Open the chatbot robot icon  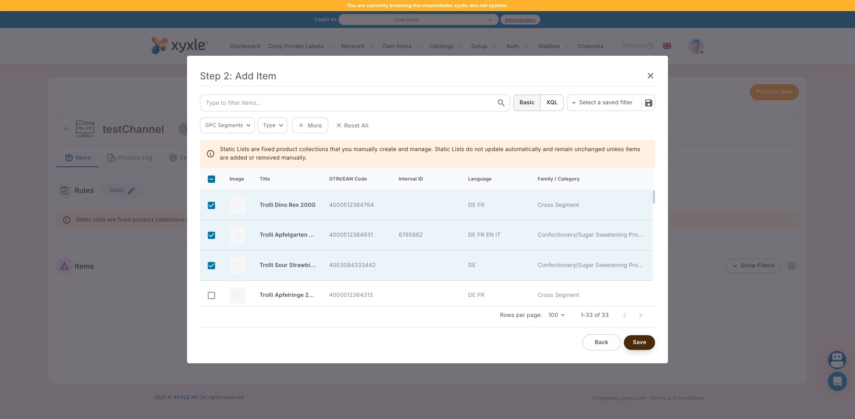point(837,360)
